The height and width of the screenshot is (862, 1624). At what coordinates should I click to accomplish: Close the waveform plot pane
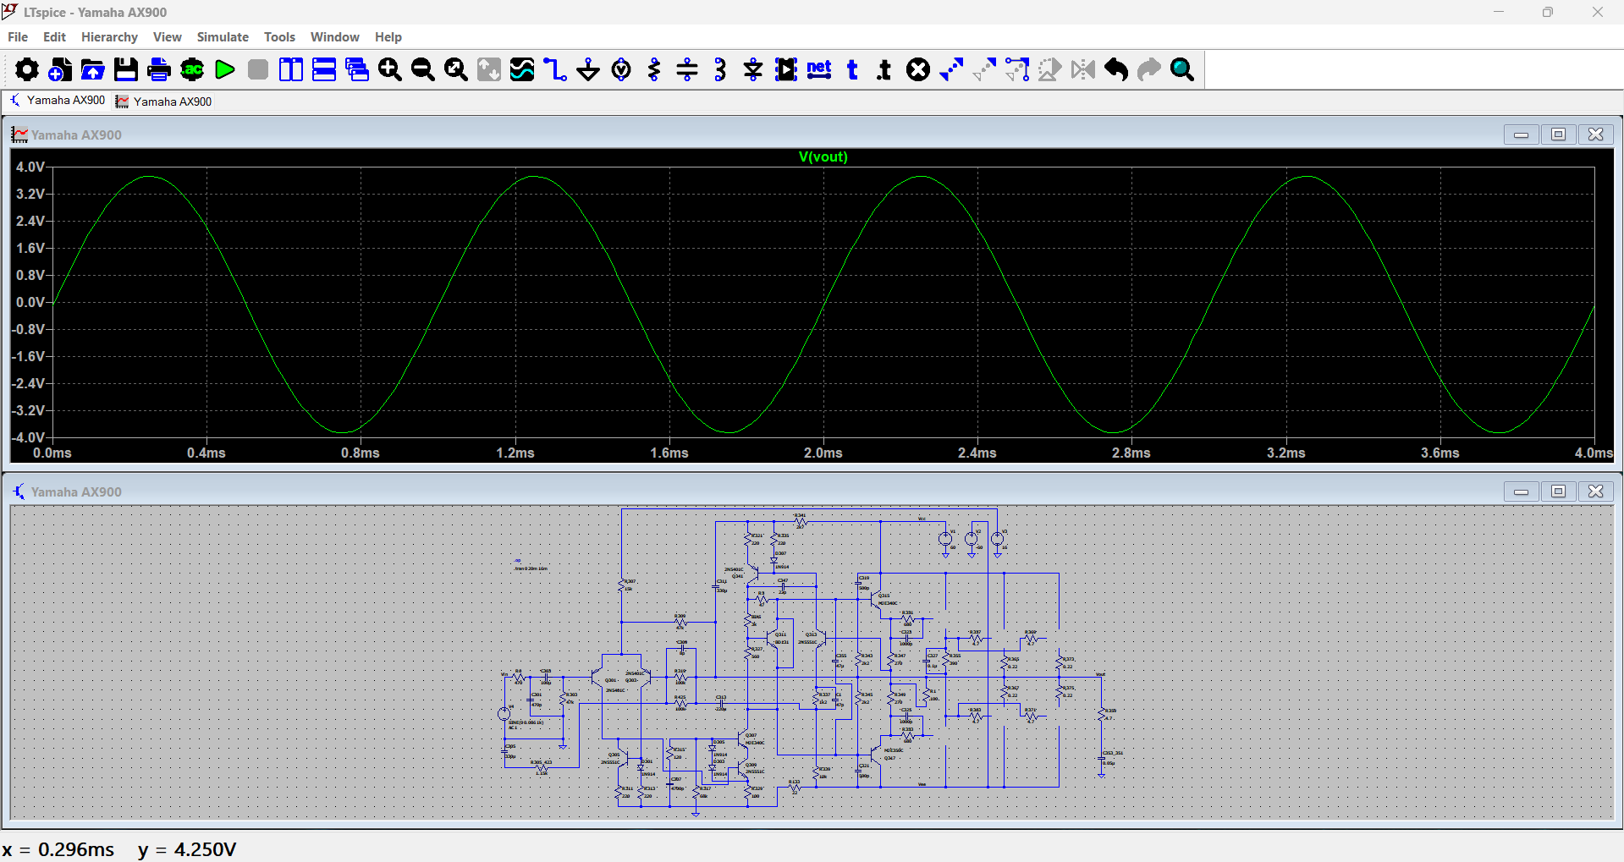click(1595, 135)
